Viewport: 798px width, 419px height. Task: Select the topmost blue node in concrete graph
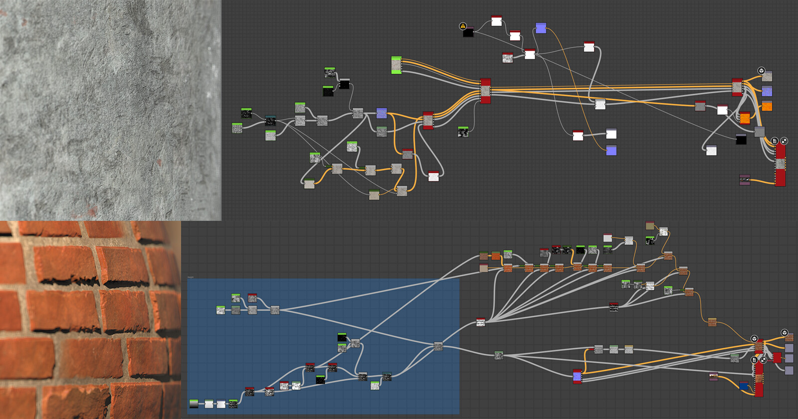[x=541, y=27]
